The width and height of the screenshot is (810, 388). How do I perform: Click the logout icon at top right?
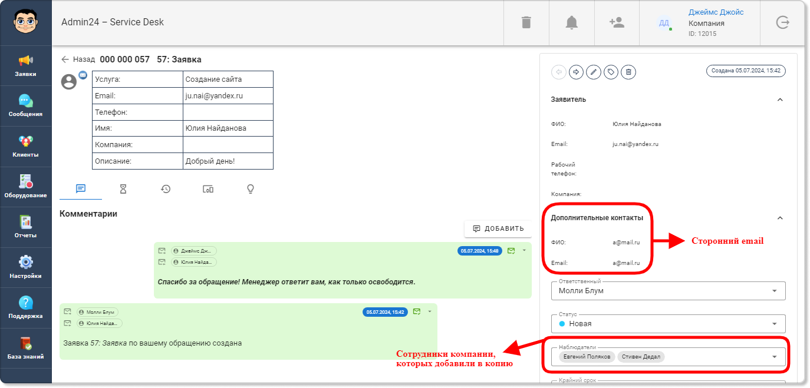coord(782,22)
